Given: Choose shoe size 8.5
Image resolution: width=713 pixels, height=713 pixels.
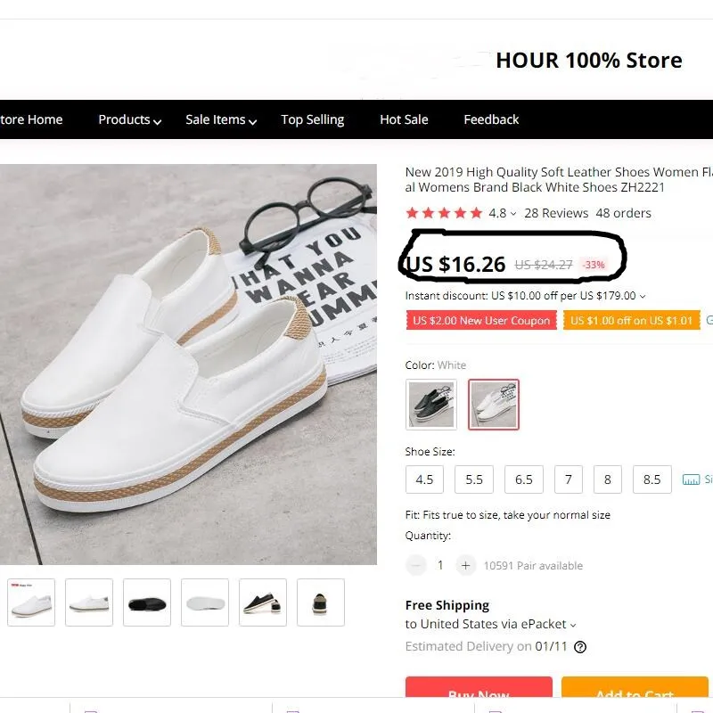Looking at the screenshot, I should click(652, 479).
